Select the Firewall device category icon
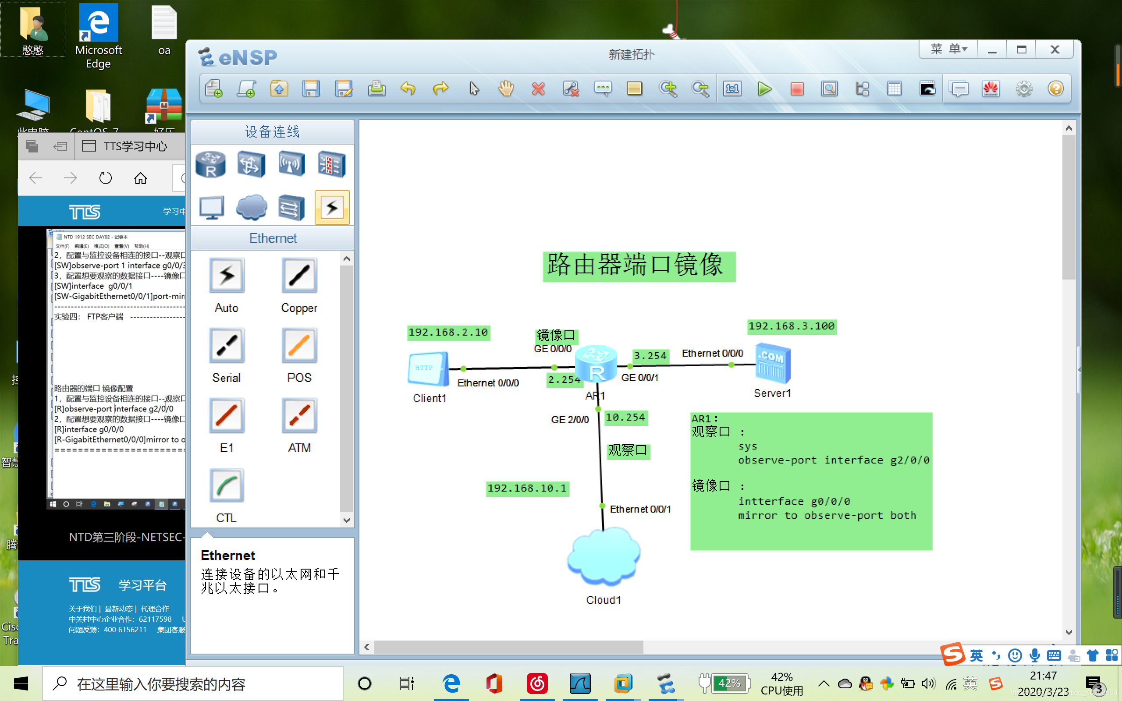This screenshot has height=701, width=1122. [331, 164]
